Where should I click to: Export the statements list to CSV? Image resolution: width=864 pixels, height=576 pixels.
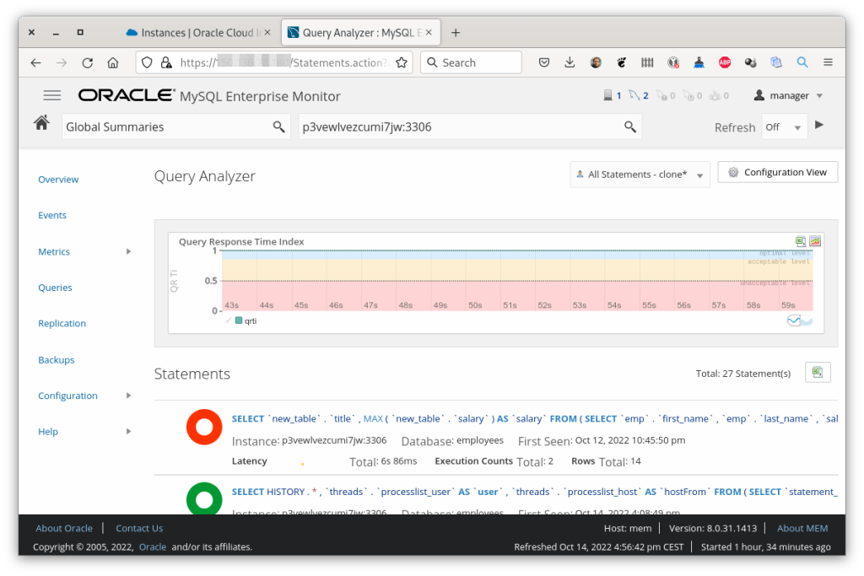(x=817, y=373)
